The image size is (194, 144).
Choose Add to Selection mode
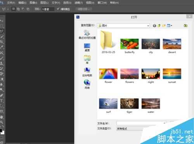(x=18, y=9)
